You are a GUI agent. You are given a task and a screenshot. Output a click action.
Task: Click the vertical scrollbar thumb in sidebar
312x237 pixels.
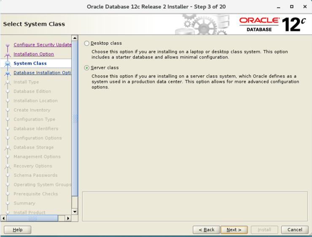(75, 119)
